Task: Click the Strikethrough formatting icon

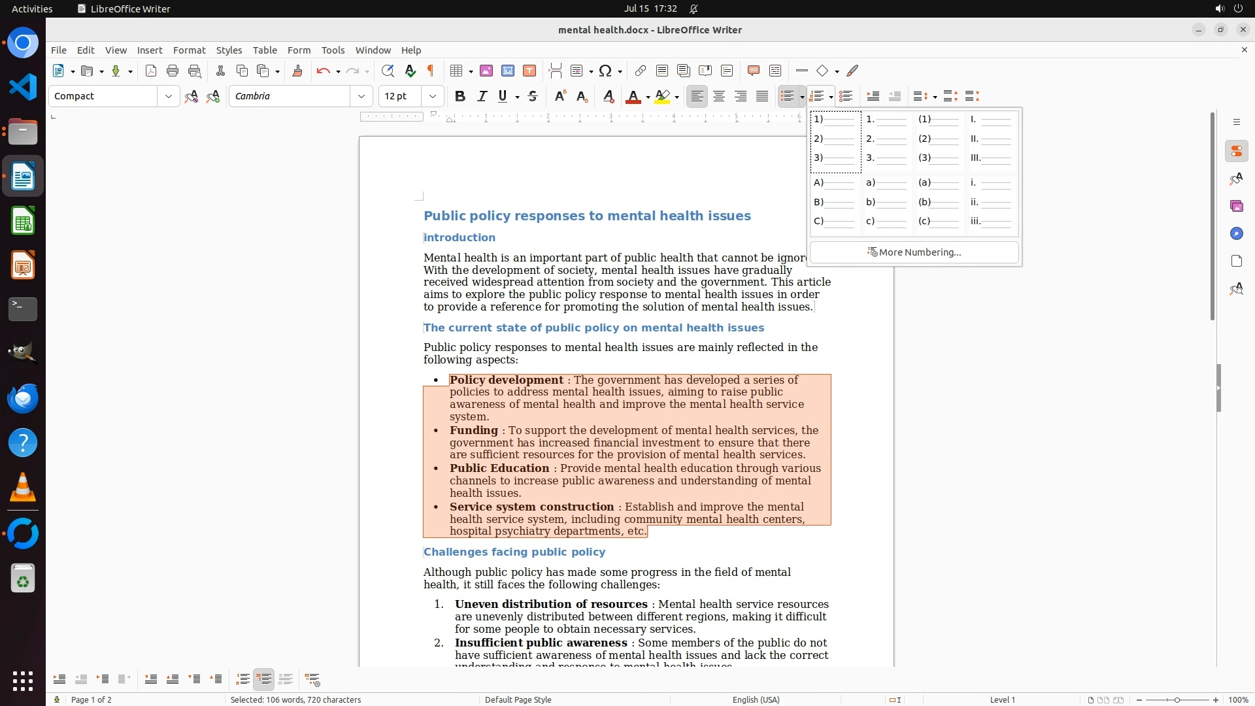Action: (533, 96)
